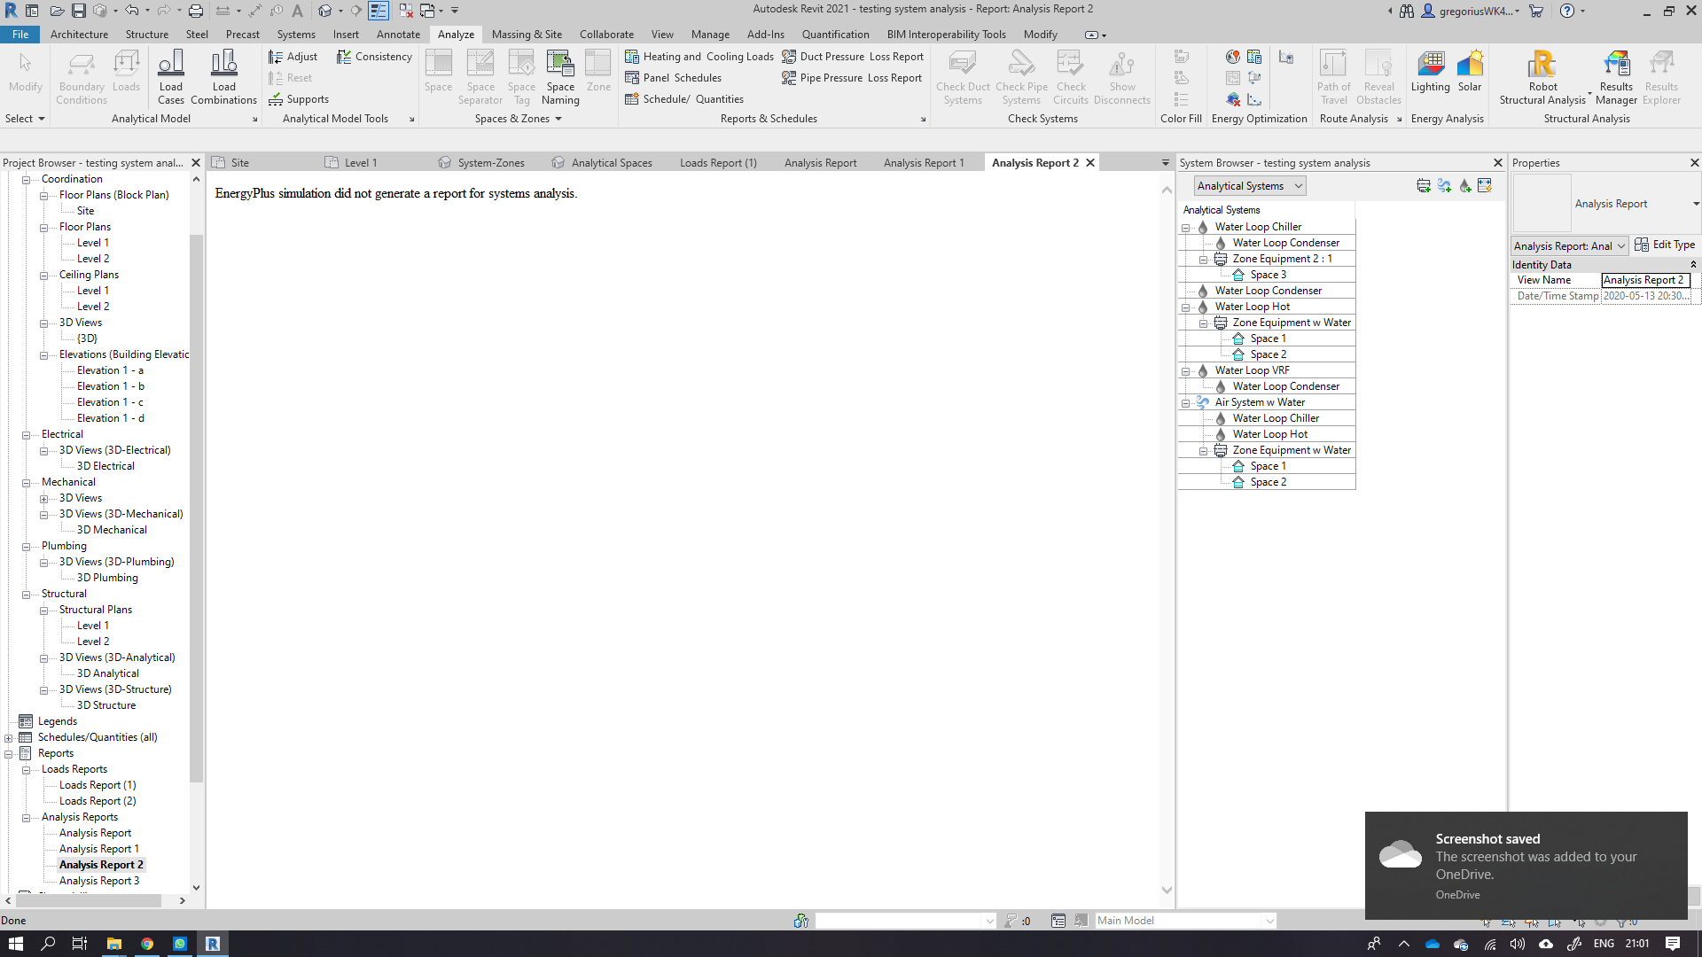Open the Analytical Systems dropdown

click(x=1249, y=186)
